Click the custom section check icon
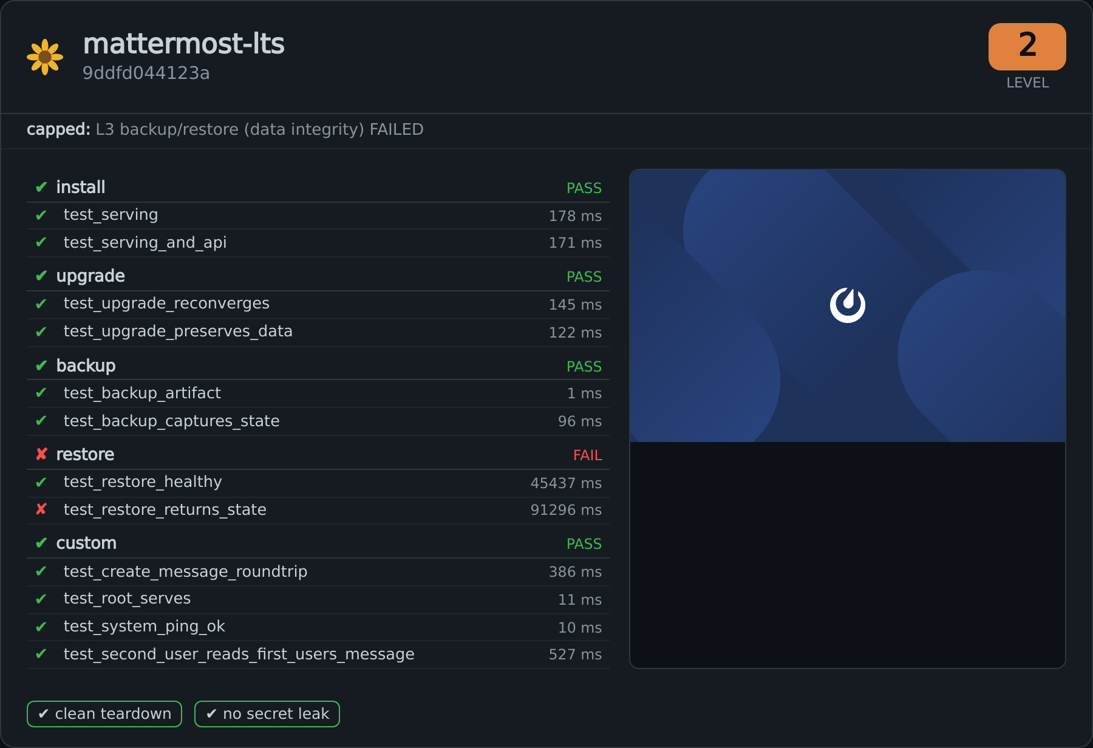 point(41,543)
